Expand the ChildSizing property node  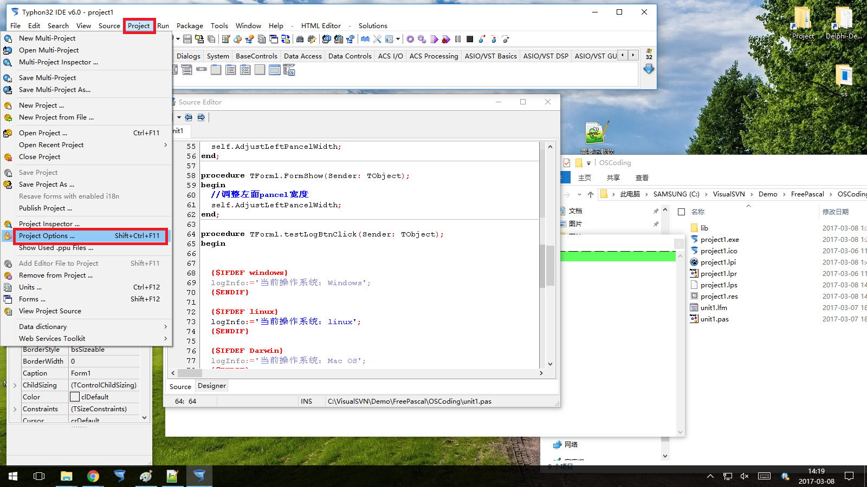(x=15, y=385)
